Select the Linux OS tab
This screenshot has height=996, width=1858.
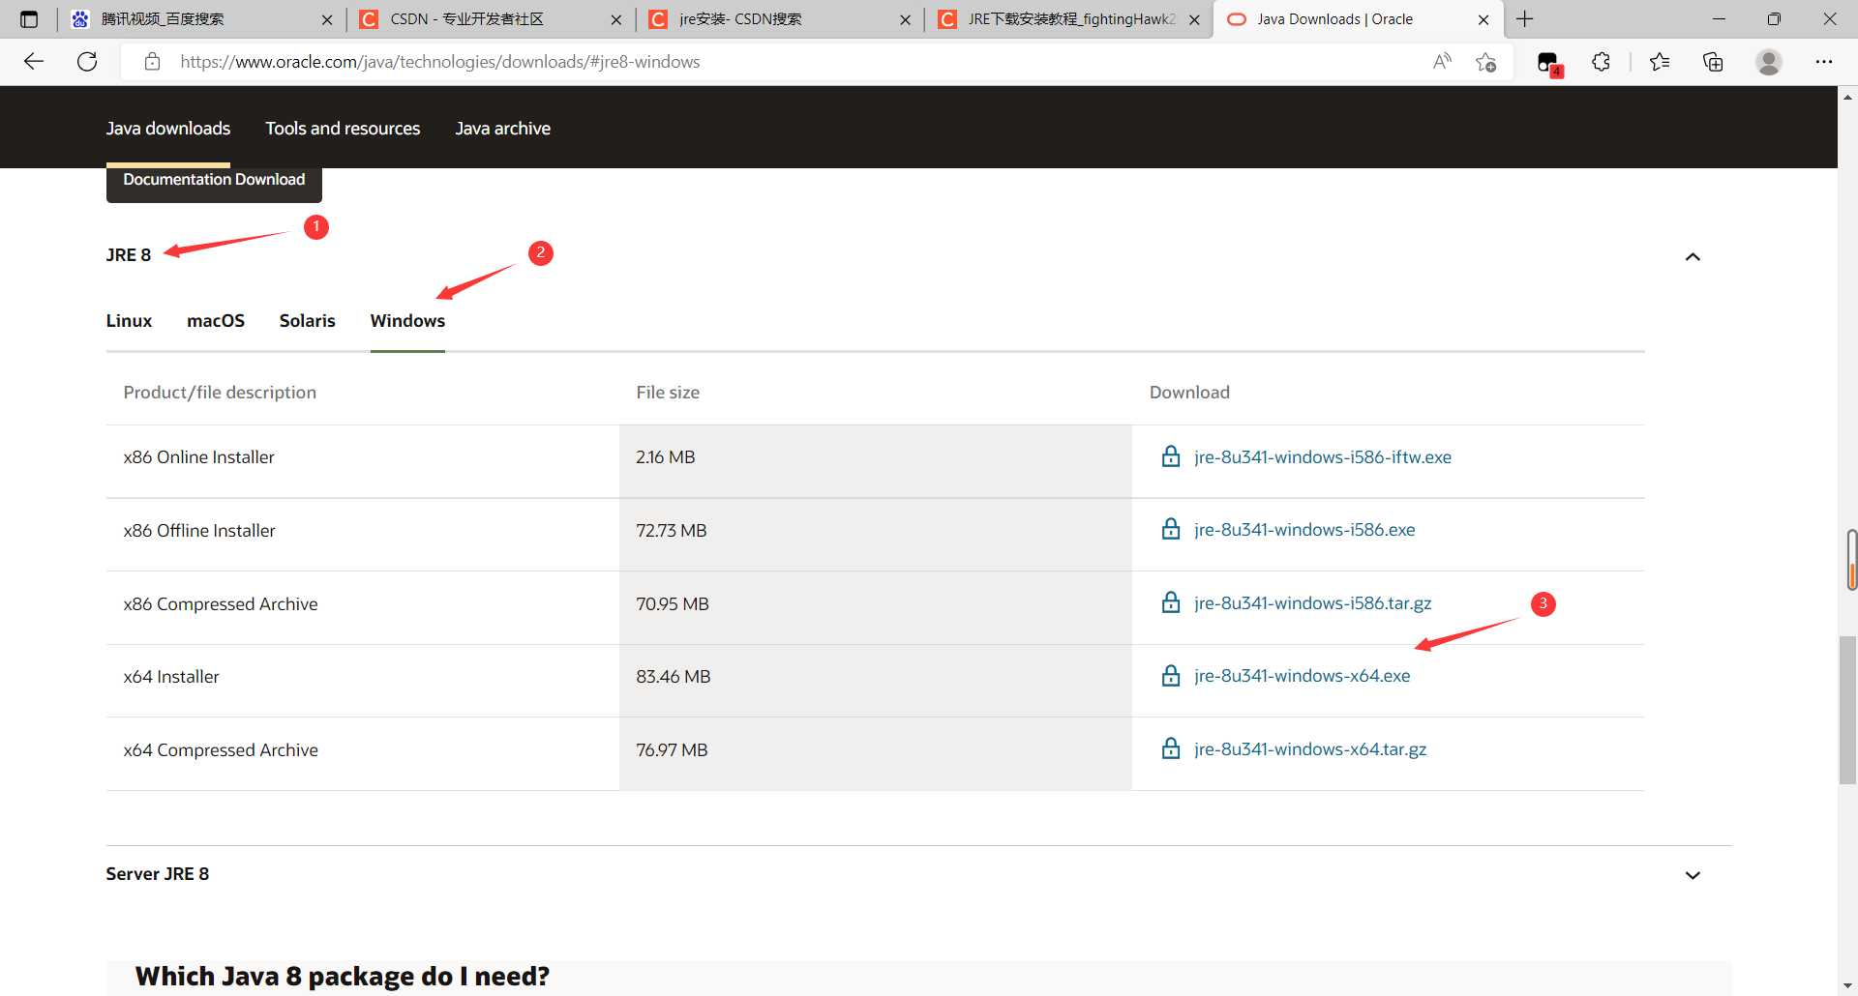tap(129, 320)
